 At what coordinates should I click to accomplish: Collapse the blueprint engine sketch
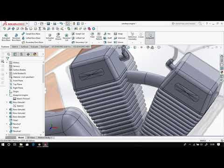[7, 95]
